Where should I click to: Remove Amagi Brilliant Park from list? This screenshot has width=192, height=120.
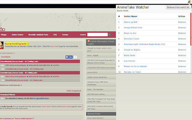pos(182,28)
